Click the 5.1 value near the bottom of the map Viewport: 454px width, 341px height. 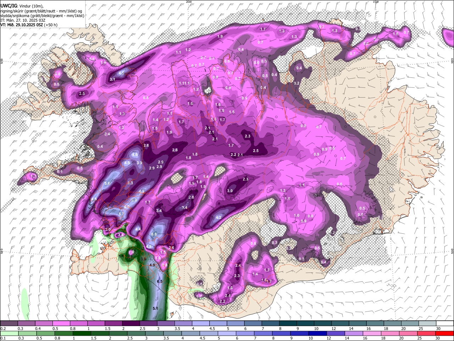point(155,308)
